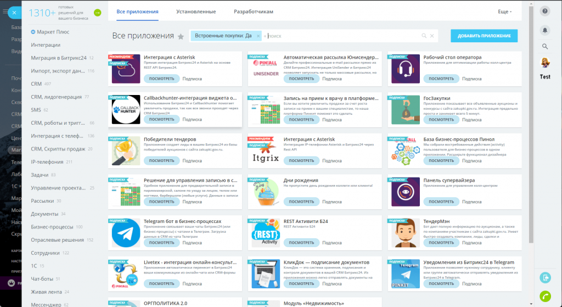Select the CRM category with 497 apps
Image resolution: width=562 pixels, height=307 pixels.
[36, 84]
